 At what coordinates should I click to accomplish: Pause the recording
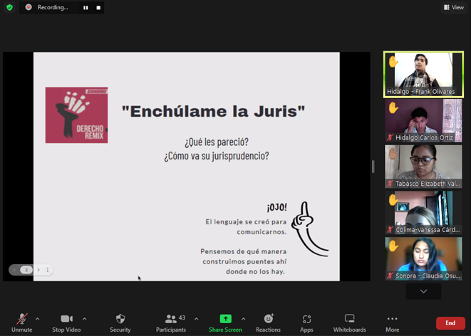[86, 8]
